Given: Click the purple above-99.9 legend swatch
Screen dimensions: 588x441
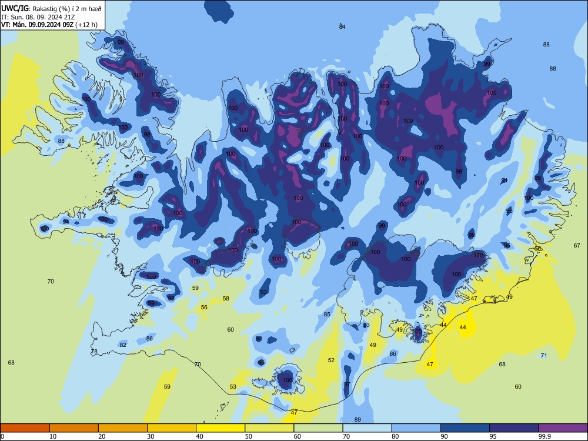Looking at the screenshot, I should pos(563,428).
